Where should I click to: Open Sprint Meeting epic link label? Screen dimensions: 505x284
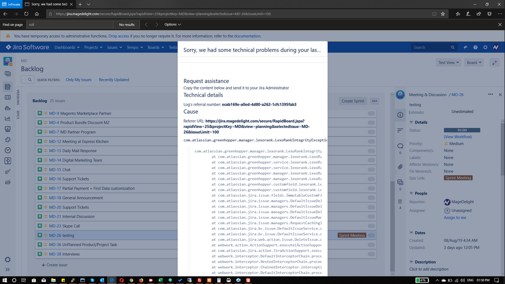[458, 178]
